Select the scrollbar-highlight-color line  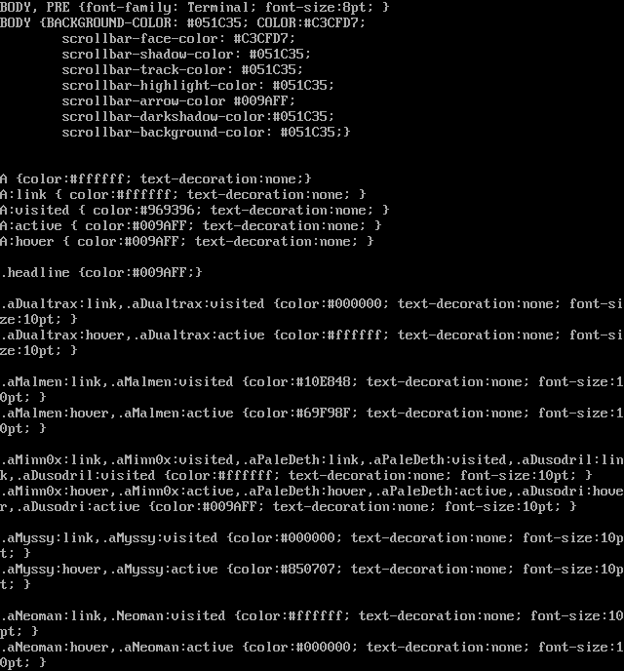198,85
